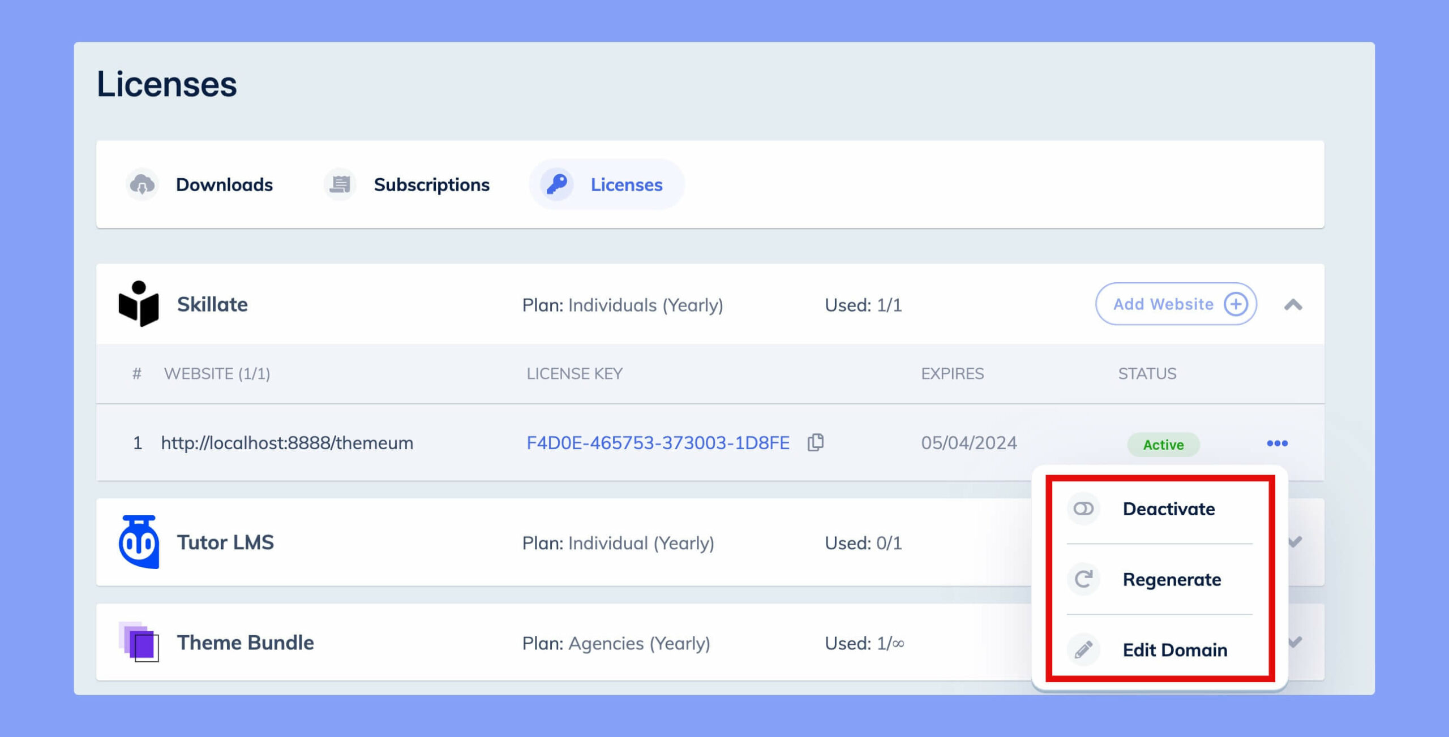The height and width of the screenshot is (737, 1449).
Task: Click the Regenerate circular arrow icon
Action: [1083, 579]
